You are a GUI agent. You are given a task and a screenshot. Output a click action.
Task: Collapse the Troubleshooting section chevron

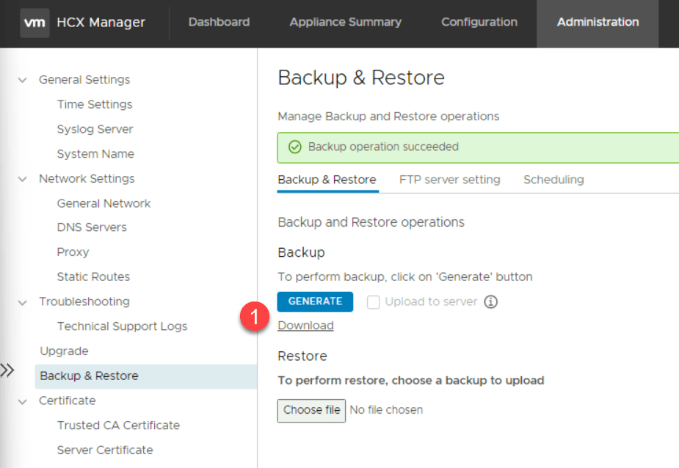(23, 301)
